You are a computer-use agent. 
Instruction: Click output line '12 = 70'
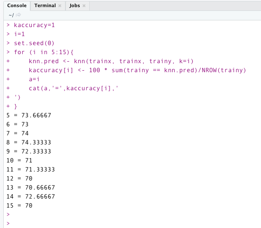point(19,179)
